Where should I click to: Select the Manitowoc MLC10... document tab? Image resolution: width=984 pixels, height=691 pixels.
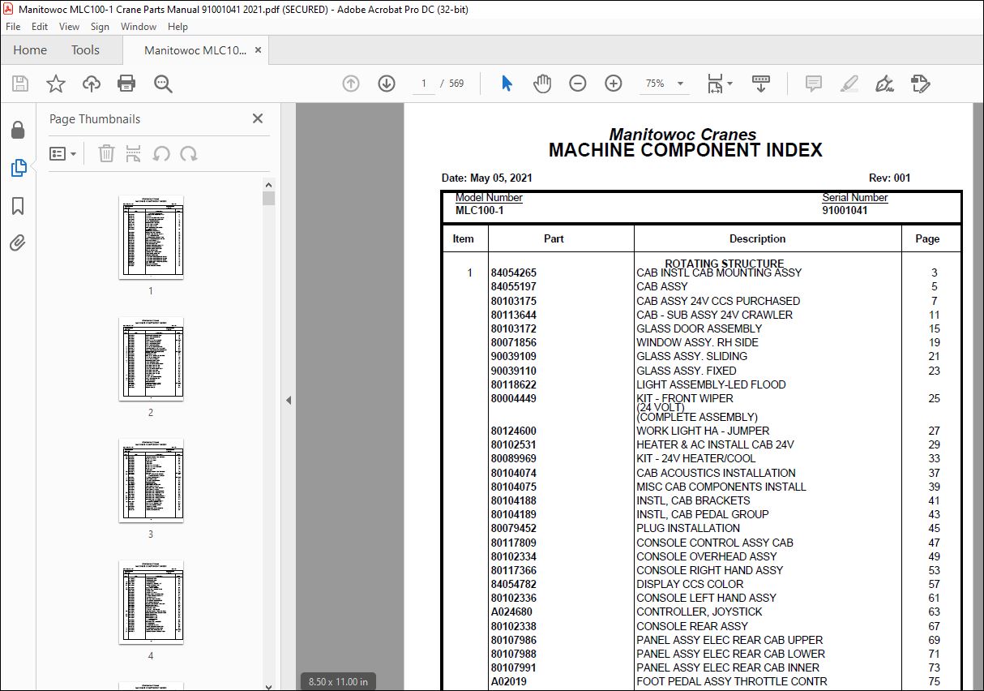[195, 50]
